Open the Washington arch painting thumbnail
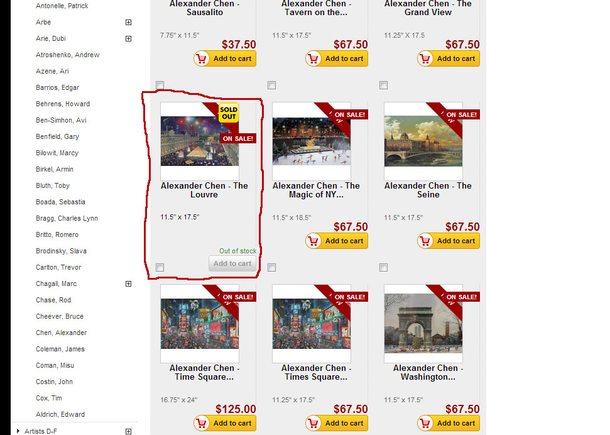Viewport: 610px width, 435px height. point(423,323)
